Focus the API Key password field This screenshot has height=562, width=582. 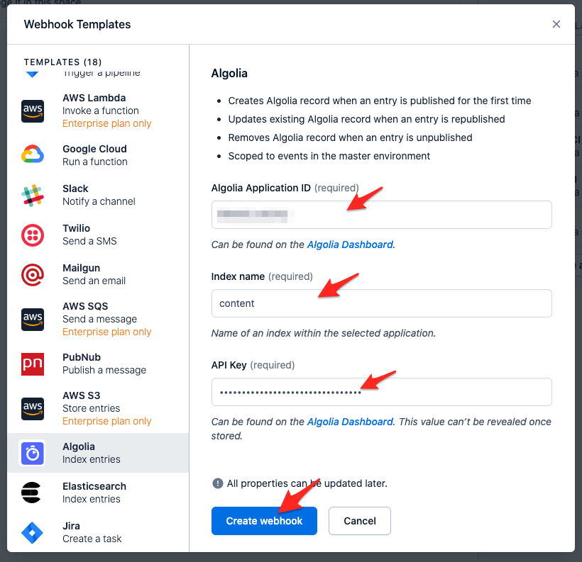tap(381, 392)
